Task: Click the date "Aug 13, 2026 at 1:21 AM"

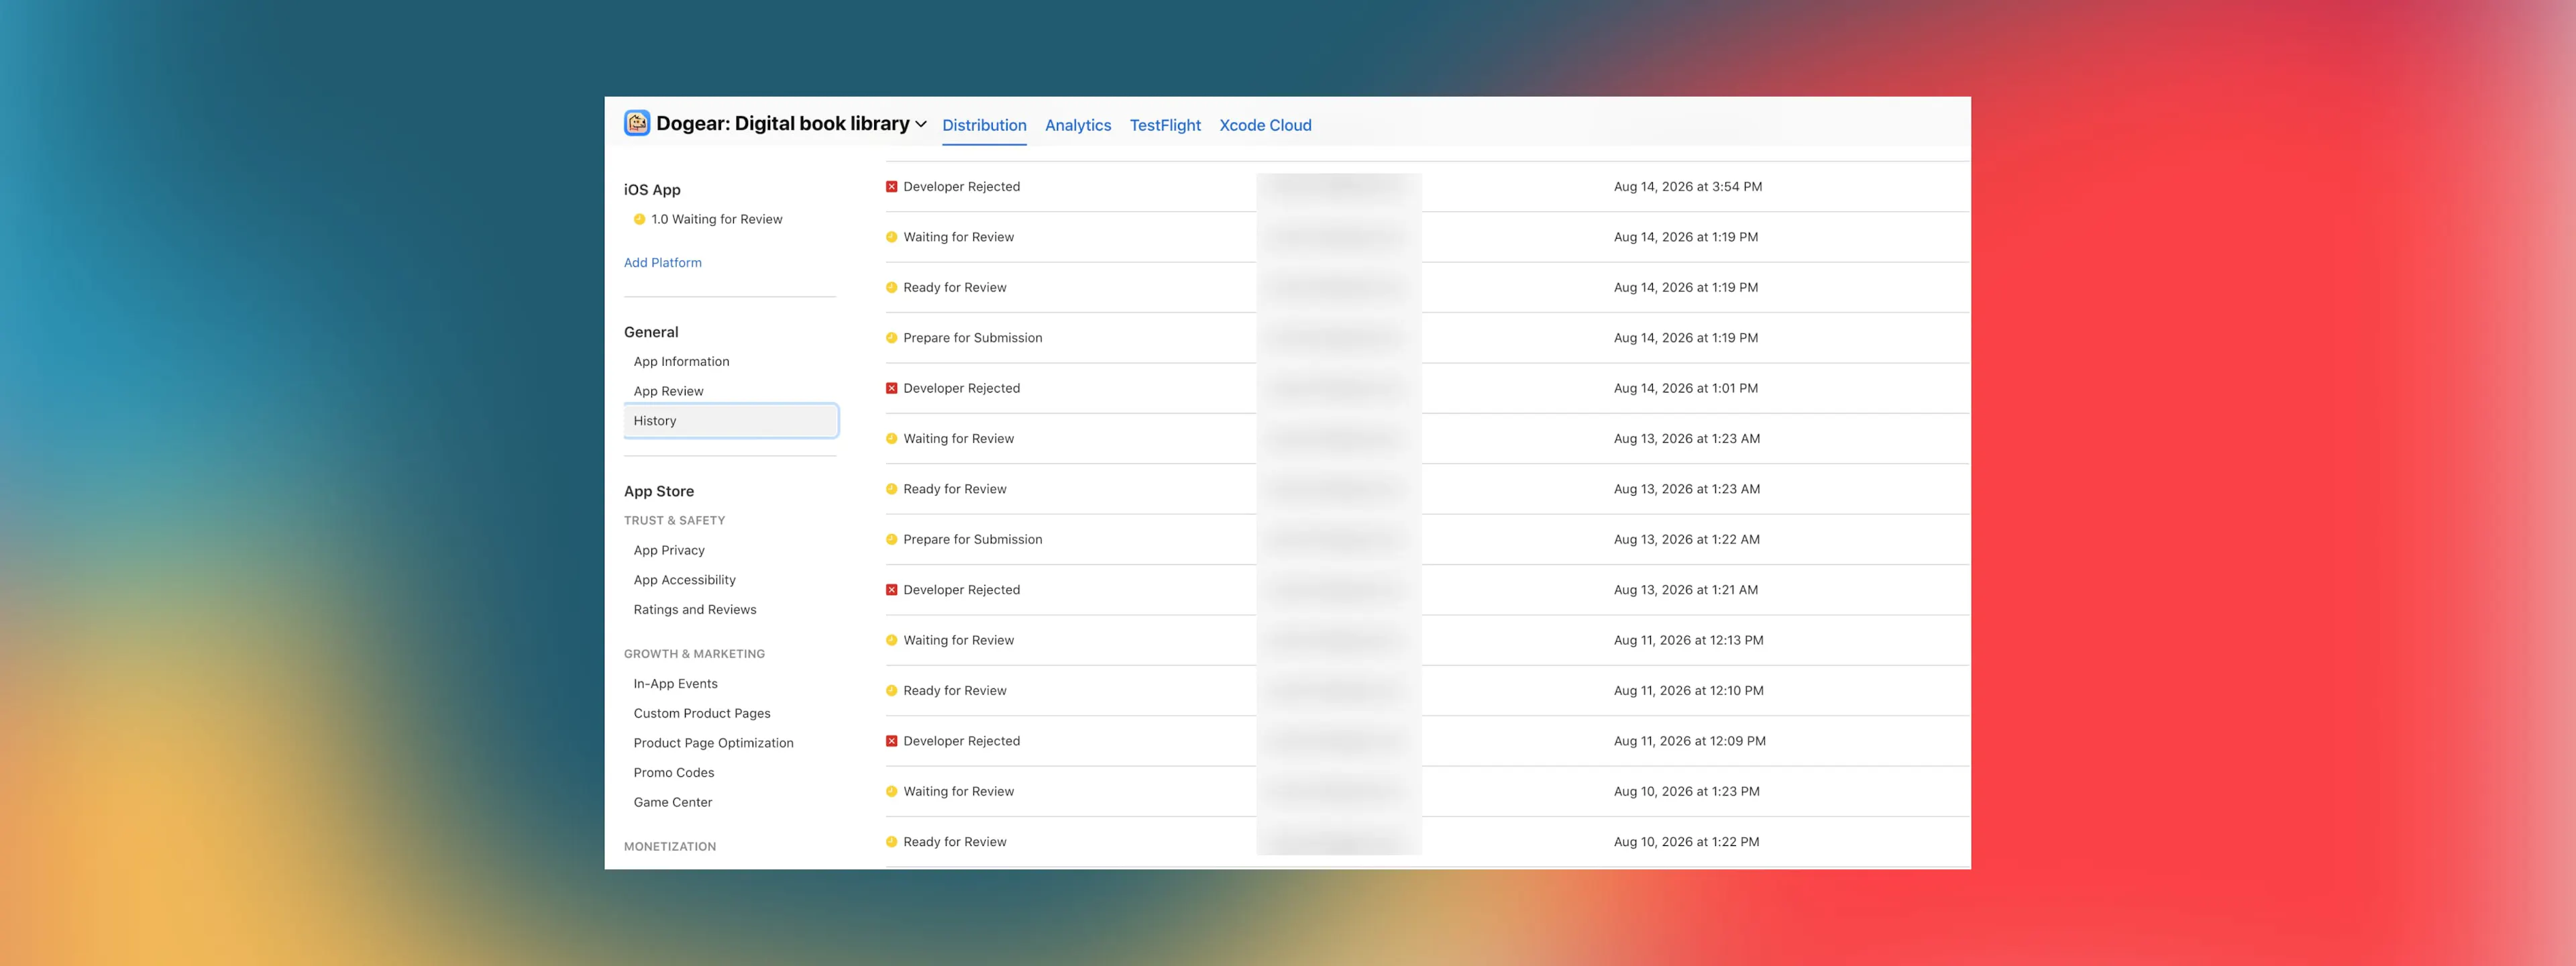Action: pos(1686,590)
